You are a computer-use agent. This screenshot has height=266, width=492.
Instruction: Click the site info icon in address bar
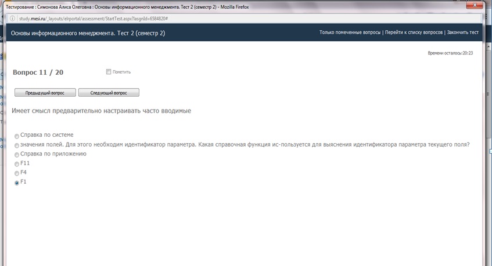12,19
